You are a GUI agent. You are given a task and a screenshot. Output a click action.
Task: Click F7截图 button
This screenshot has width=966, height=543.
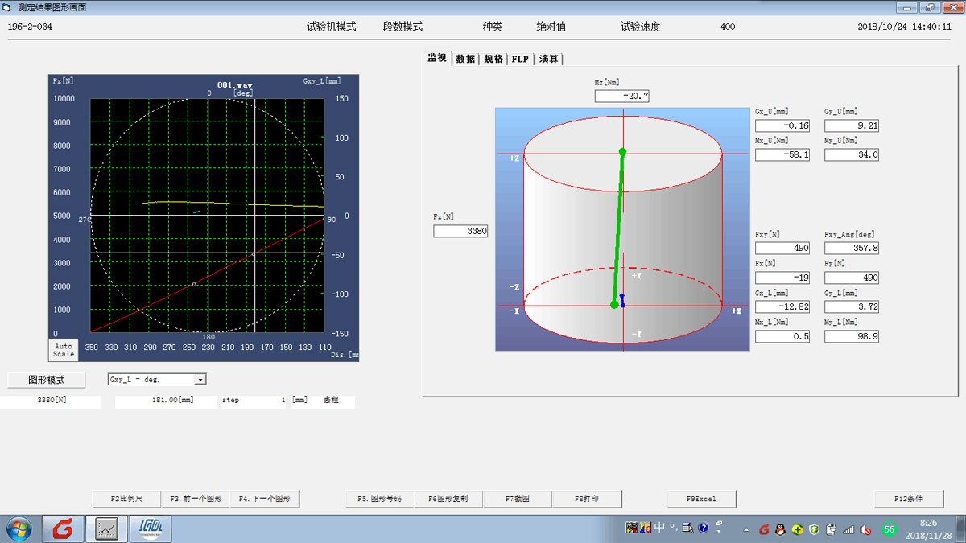point(518,499)
